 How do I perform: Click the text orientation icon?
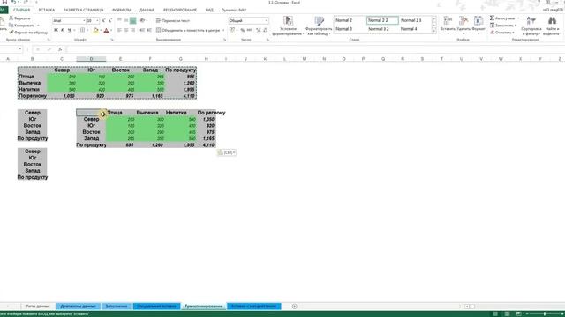(143, 20)
